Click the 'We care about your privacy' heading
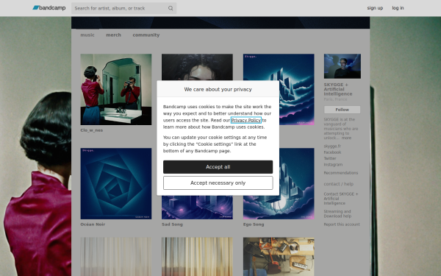The height and width of the screenshot is (276, 441). [x=218, y=89]
